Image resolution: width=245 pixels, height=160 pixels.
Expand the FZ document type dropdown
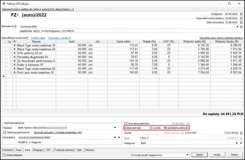tap(16, 15)
